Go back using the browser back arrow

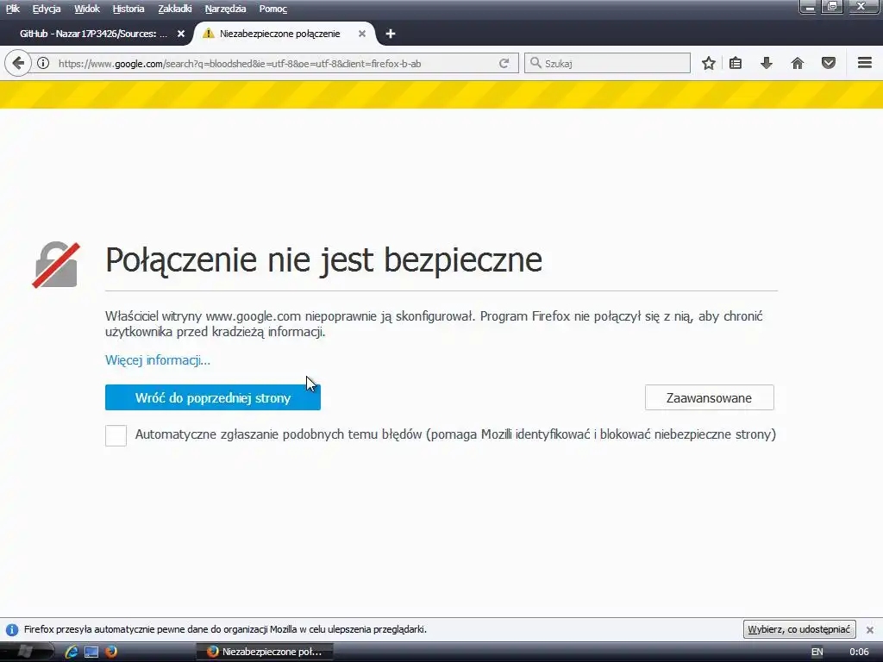18,63
